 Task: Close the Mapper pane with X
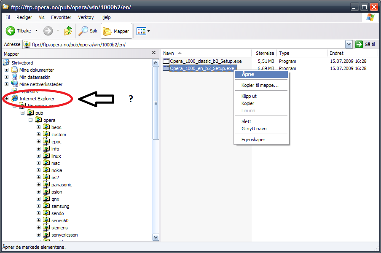[x=153, y=52]
